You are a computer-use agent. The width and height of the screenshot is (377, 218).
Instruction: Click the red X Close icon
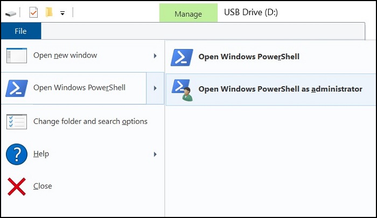point(16,186)
